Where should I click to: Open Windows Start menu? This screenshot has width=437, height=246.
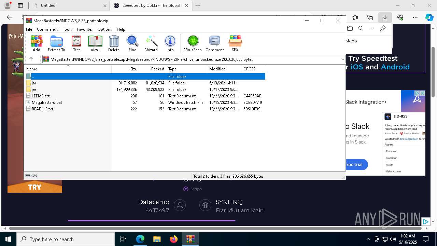pyautogui.click(x=8, y=239)
